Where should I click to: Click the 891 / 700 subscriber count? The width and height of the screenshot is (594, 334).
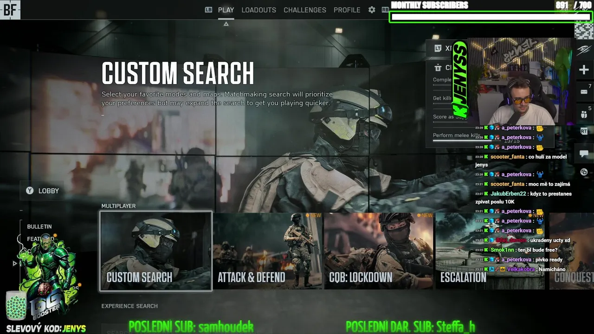coord(574,5)
